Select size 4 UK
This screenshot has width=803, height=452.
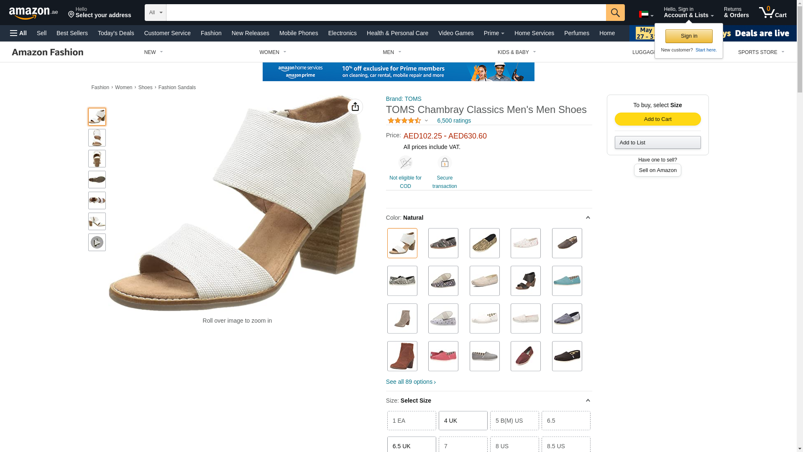click(463, 421)
